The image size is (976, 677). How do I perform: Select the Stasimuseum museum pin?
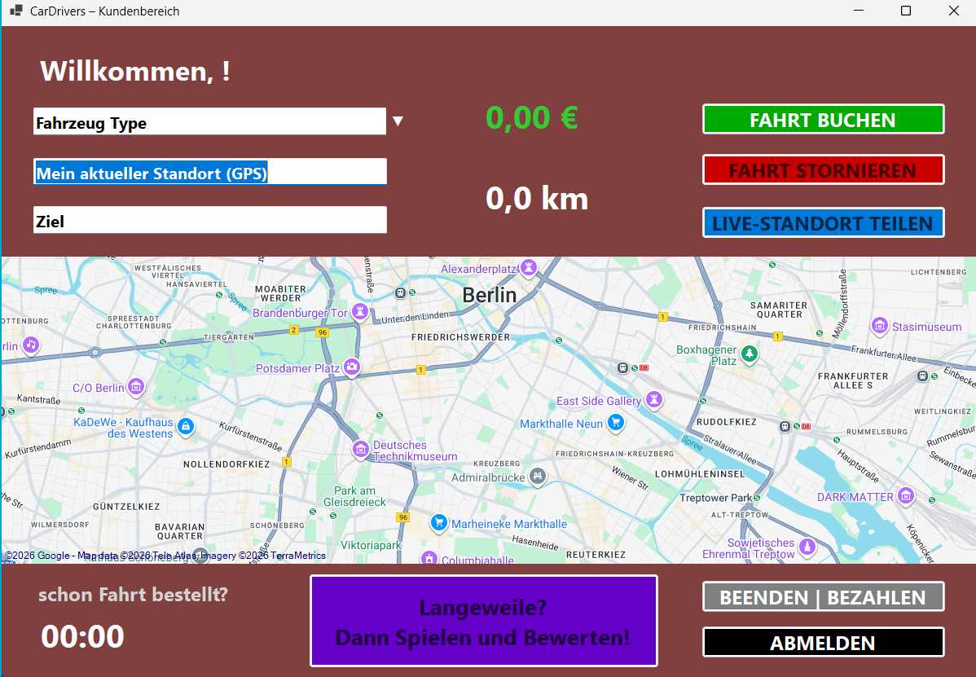click(x=880, y=325)
